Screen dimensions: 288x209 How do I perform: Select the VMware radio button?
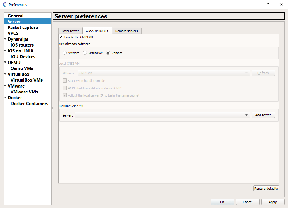tap(65, 53)
